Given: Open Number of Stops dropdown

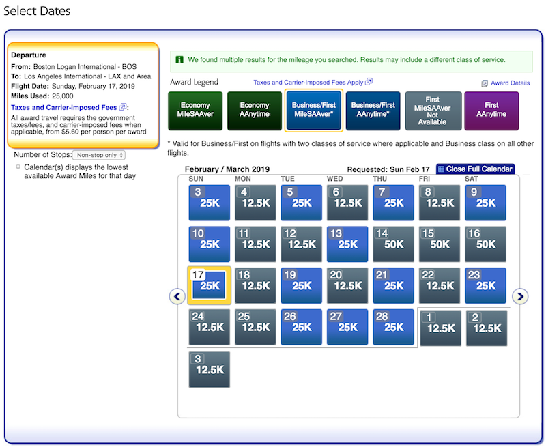Looking at the screenshot, I should (99, 155).
